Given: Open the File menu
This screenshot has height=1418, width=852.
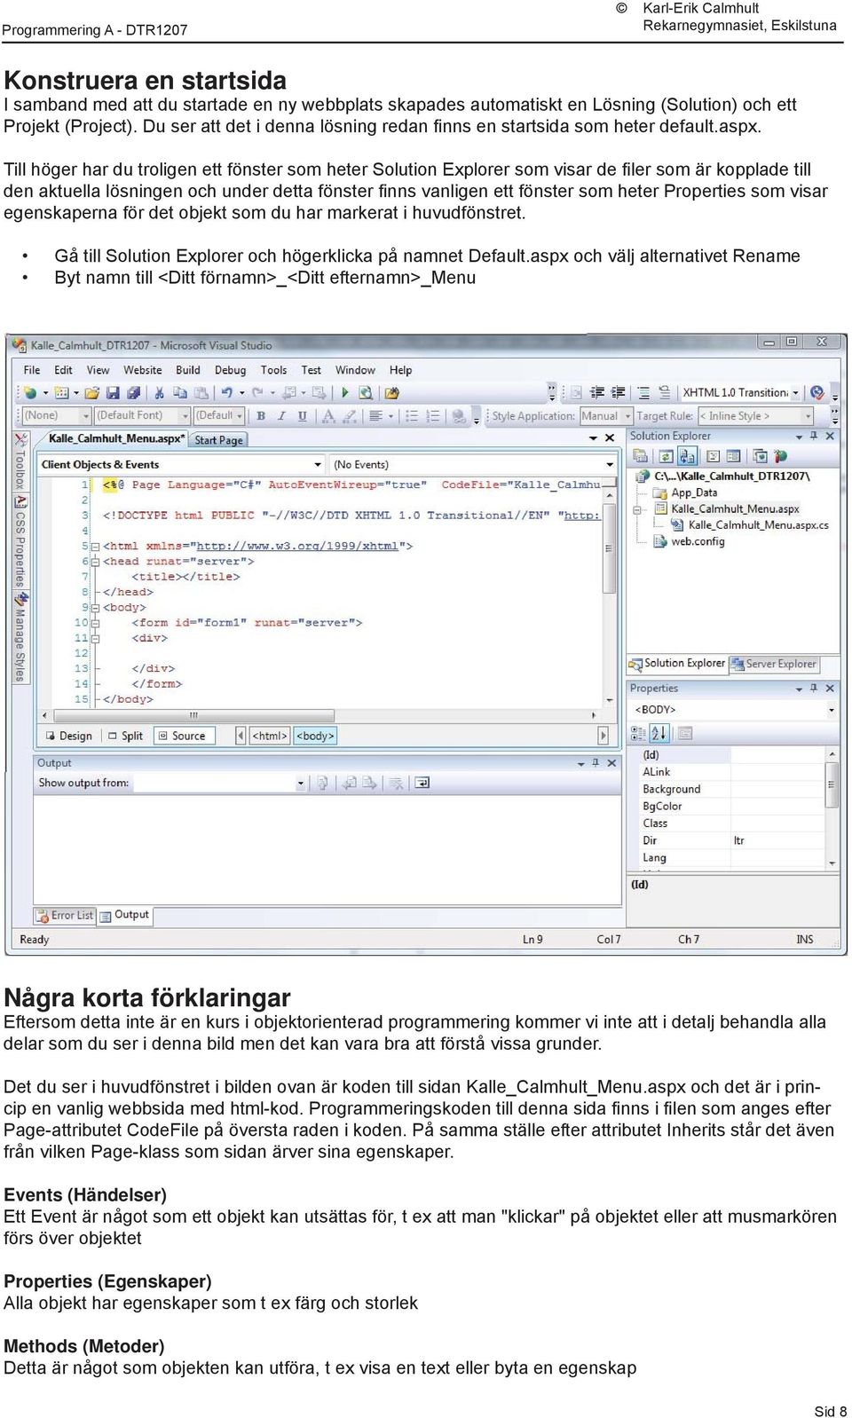Looking at the screenshot, I should [x=32, y=370].
